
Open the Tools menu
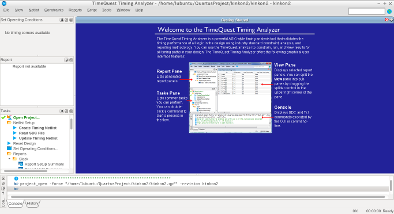(107, 10)
